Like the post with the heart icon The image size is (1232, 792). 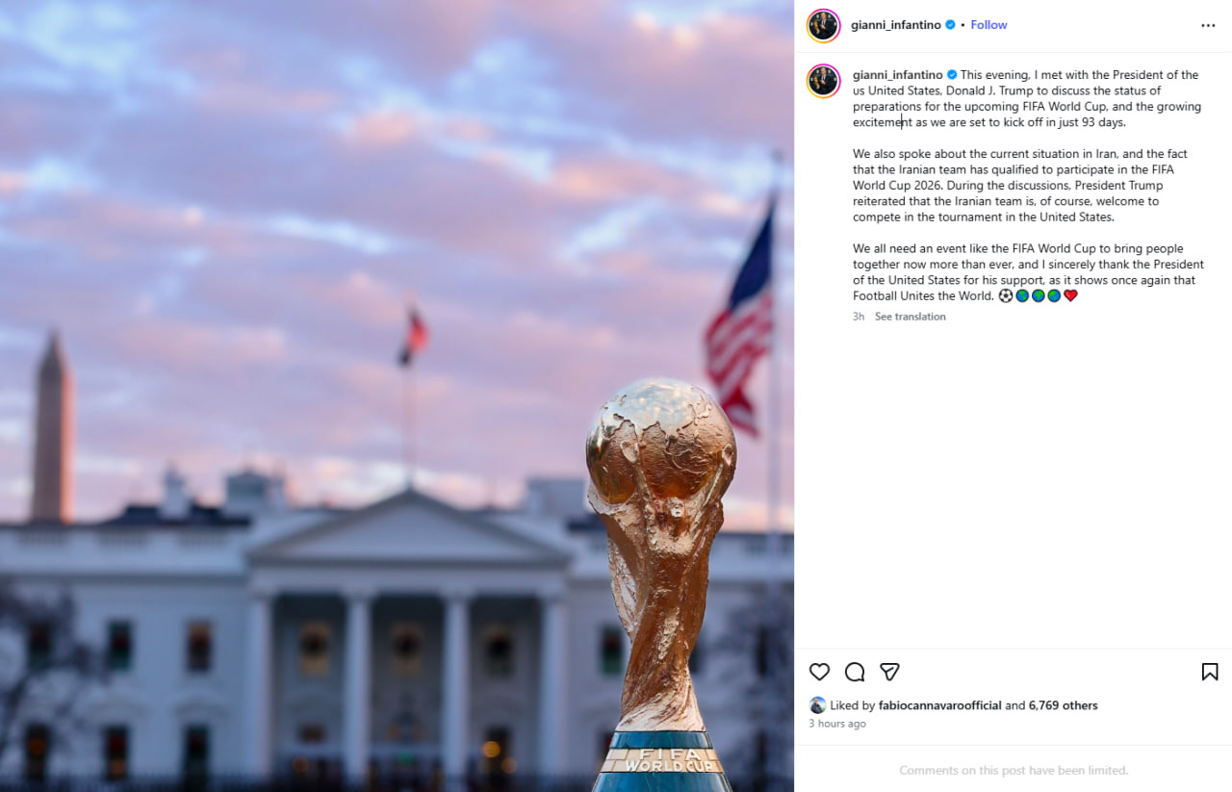pyautogui.click(x=819, y=672)
